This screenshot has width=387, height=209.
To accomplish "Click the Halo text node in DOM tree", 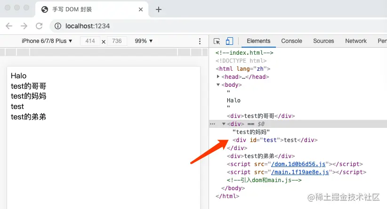I will (234, 100).
